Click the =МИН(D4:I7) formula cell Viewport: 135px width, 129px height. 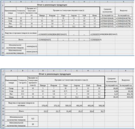[32, 46]
